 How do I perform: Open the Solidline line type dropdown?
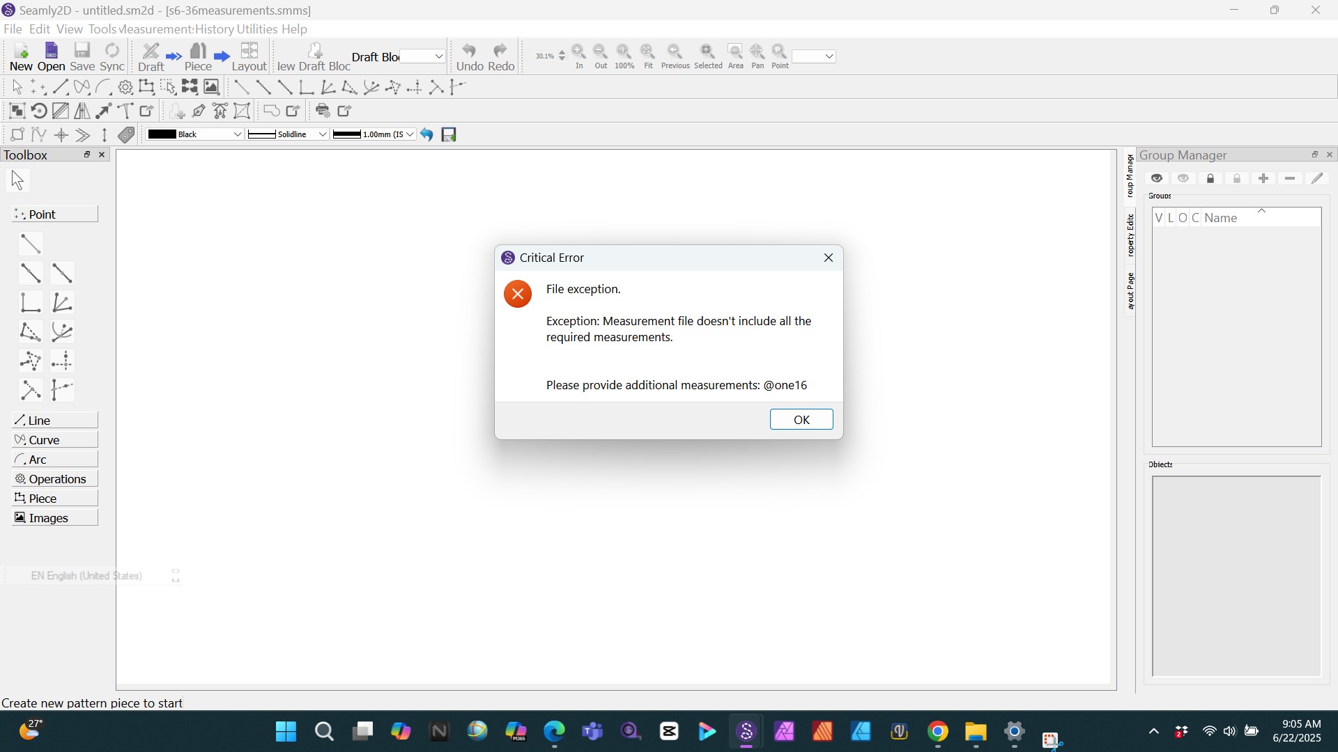pyautogui.click(x=288, y=134)
